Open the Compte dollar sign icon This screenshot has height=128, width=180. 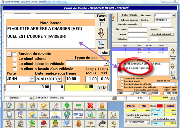point(32,124)
